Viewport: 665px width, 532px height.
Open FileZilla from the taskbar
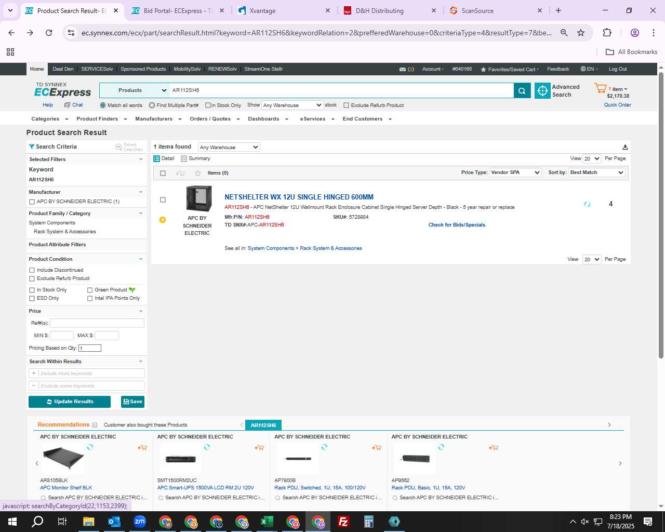coord(343,522)
